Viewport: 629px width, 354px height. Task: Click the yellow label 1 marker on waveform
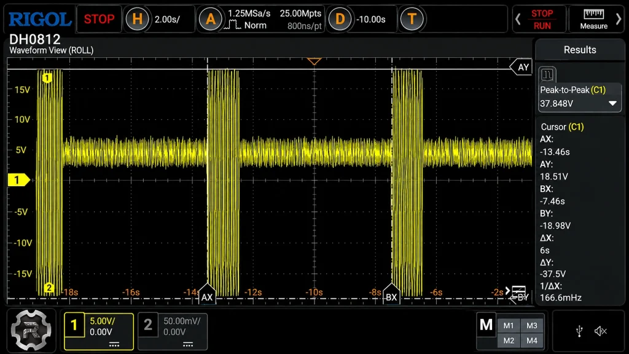point(47,77)
